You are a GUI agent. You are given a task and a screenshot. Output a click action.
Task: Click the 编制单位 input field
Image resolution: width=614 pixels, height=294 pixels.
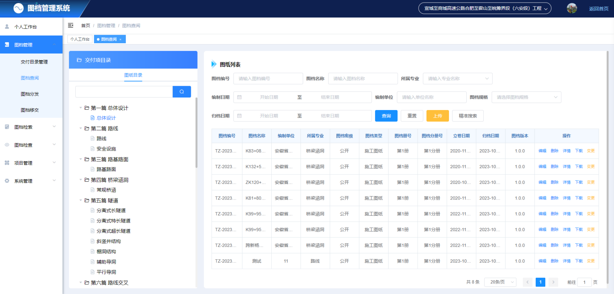(432, 97)
